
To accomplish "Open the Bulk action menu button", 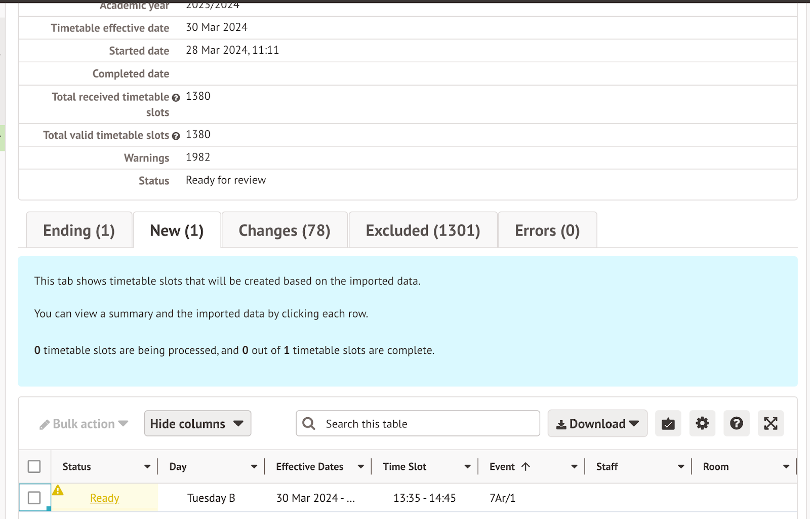I will click(84, 424).
